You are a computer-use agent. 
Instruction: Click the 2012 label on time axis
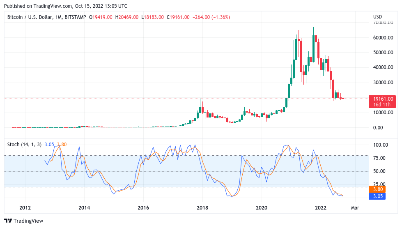pyautogui.click(x=25, y=208)
